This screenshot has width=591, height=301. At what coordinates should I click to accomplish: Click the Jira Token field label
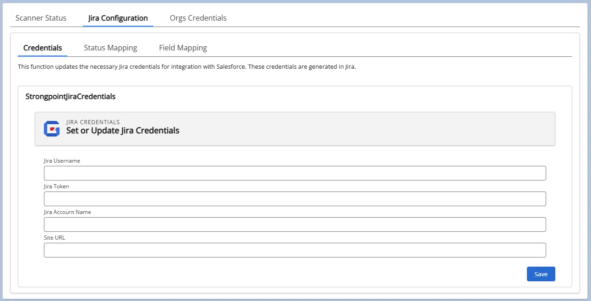(57, 186)
